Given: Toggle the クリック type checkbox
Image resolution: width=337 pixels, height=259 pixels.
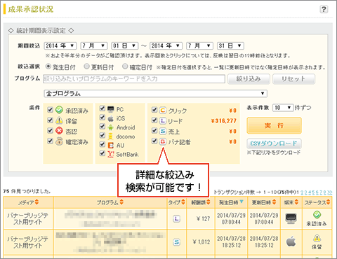Looking at the screenshot, I should point(154,110).
